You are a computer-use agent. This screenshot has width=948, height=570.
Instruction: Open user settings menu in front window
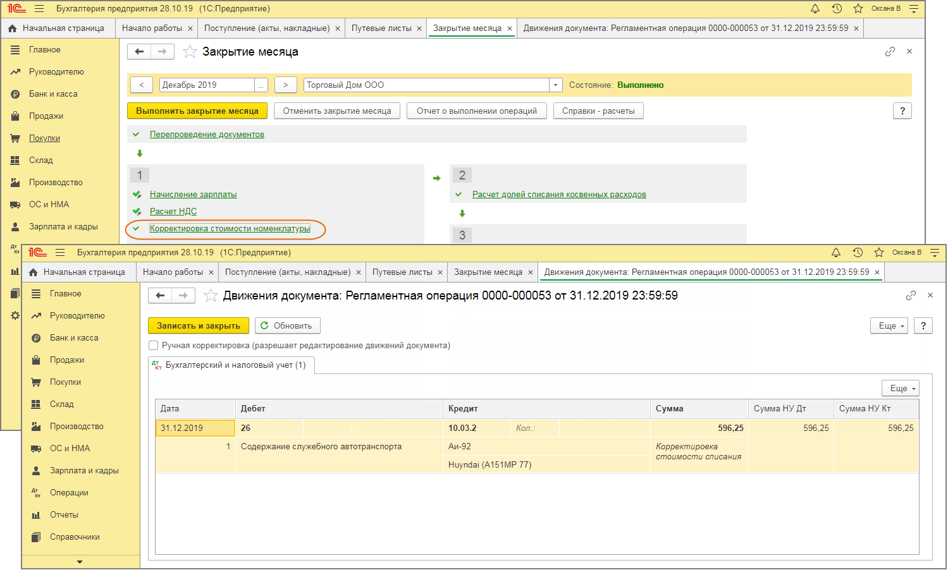pos(935,253)
